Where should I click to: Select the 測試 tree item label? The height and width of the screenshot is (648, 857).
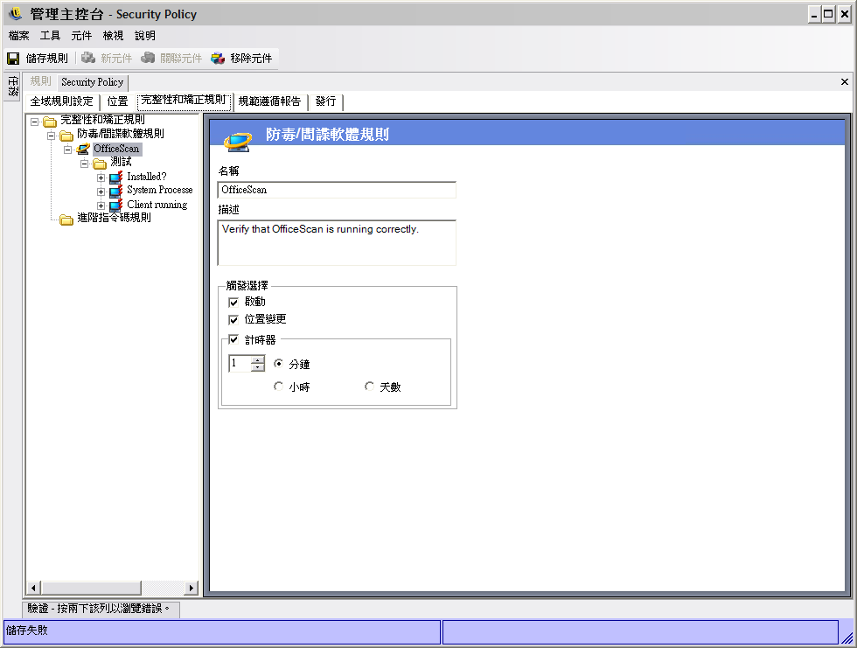coord(121,163)
